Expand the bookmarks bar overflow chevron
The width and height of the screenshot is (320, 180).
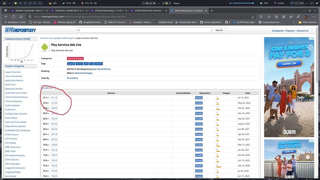tap(294, 22)
